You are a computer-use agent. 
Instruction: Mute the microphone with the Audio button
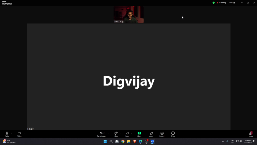[7, 134]
